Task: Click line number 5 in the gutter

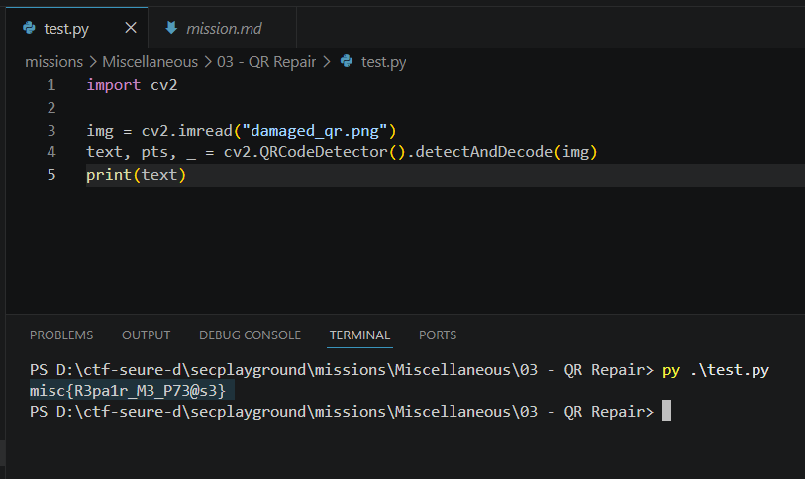Action: click(x=51, y=175)
